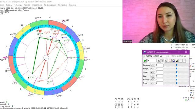This screenshot has height=109, width=195.
Task: Click the solar eclipse info line at bottom
Action: (34, 108)
